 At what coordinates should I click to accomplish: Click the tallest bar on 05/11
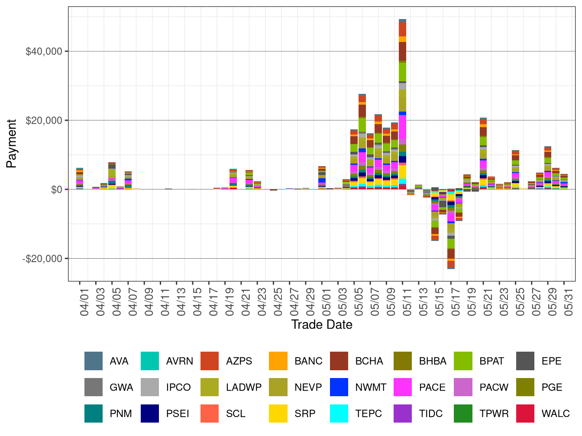[403, 104]
